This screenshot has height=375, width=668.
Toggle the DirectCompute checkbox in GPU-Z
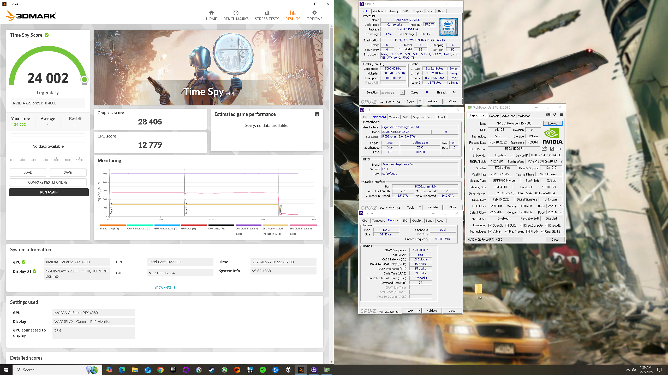coord(522,226)
